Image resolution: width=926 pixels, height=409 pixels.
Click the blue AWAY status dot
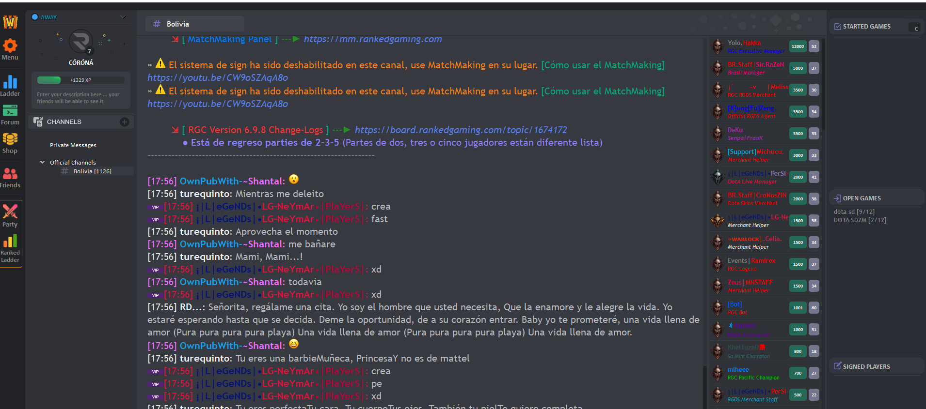coord(35,17)
